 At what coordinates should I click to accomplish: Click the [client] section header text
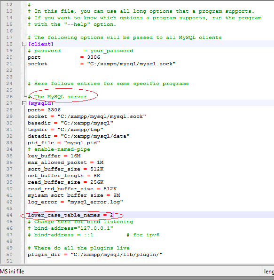point(41,44)
